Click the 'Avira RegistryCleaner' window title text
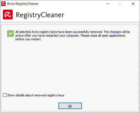The width and height of the screenshot is (140, 113). tap(23, 4)
